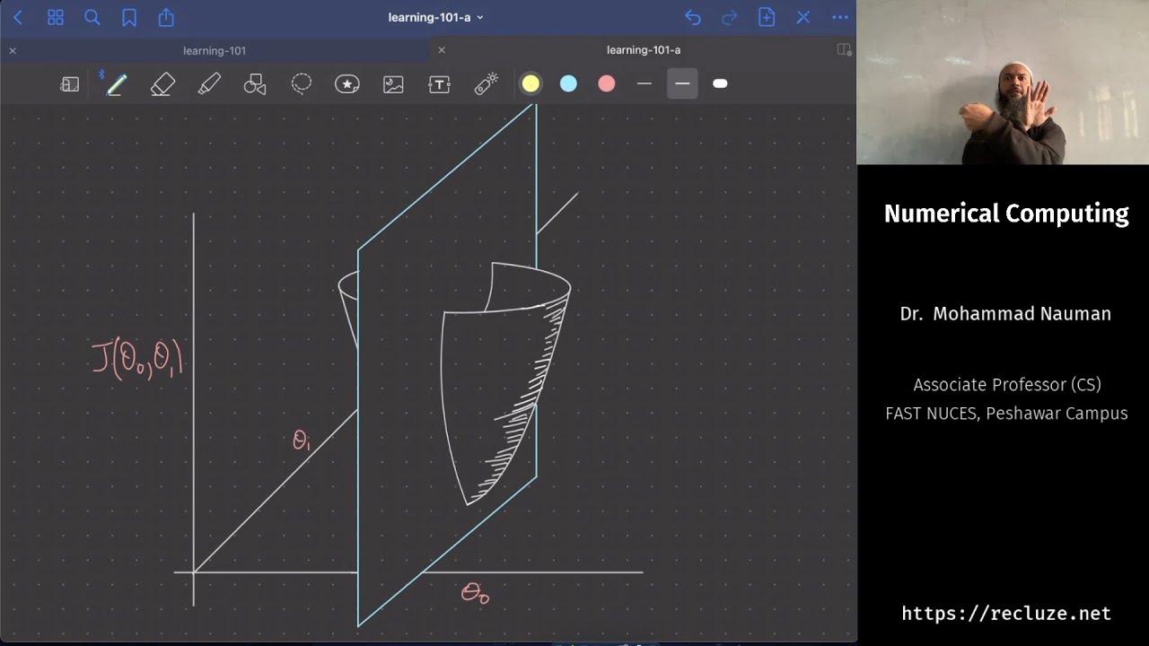Open the thumbnail grid view
Viewport: 1149px width, 646px height.
pyautogui.click(x=55, y=17)
